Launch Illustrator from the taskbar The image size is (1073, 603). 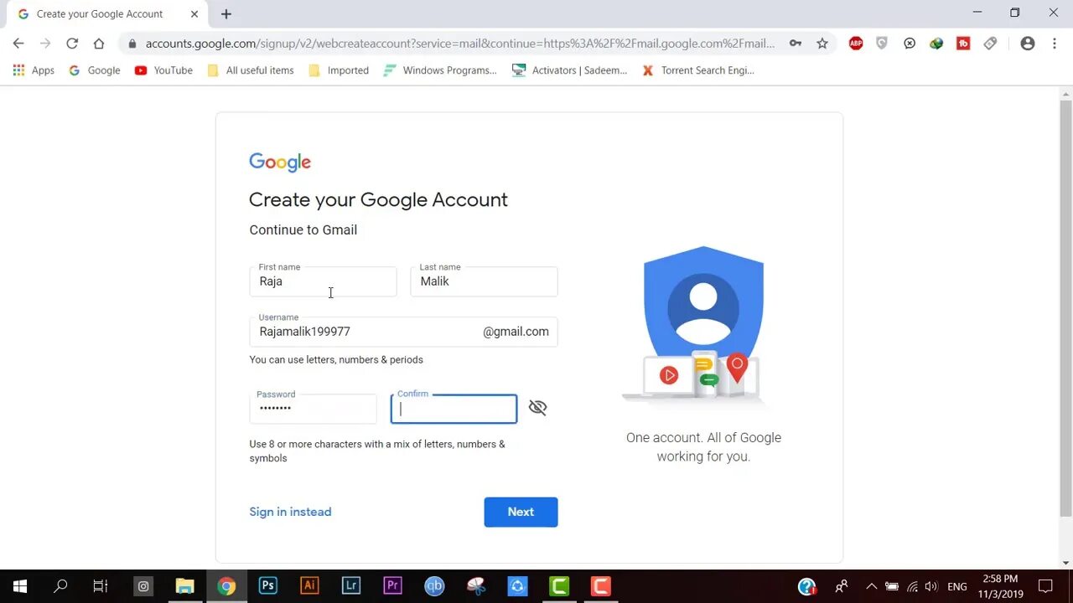pyautogui.click(x=309, y=586)
